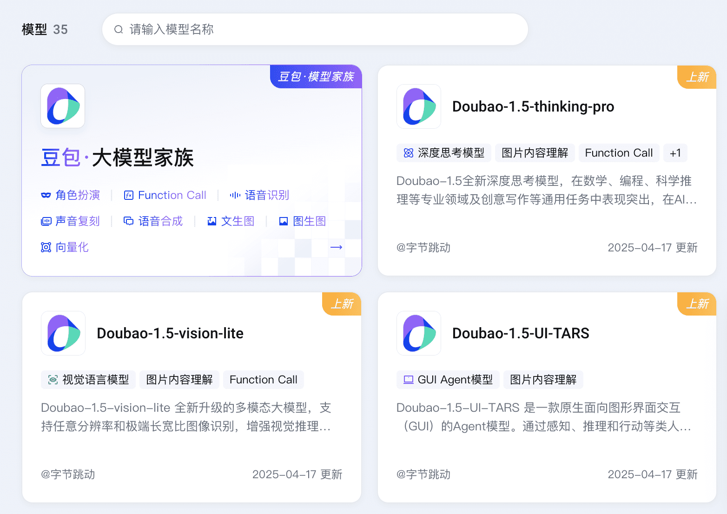
Task: Click update date on UI-TARS card
Action: [x=653, y=474]
